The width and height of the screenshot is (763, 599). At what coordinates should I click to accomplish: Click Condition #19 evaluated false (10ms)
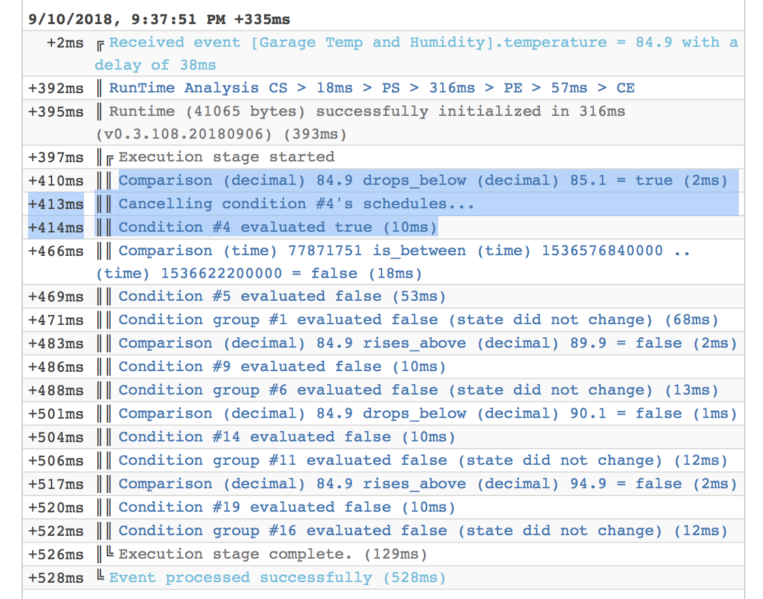(287, 507)
